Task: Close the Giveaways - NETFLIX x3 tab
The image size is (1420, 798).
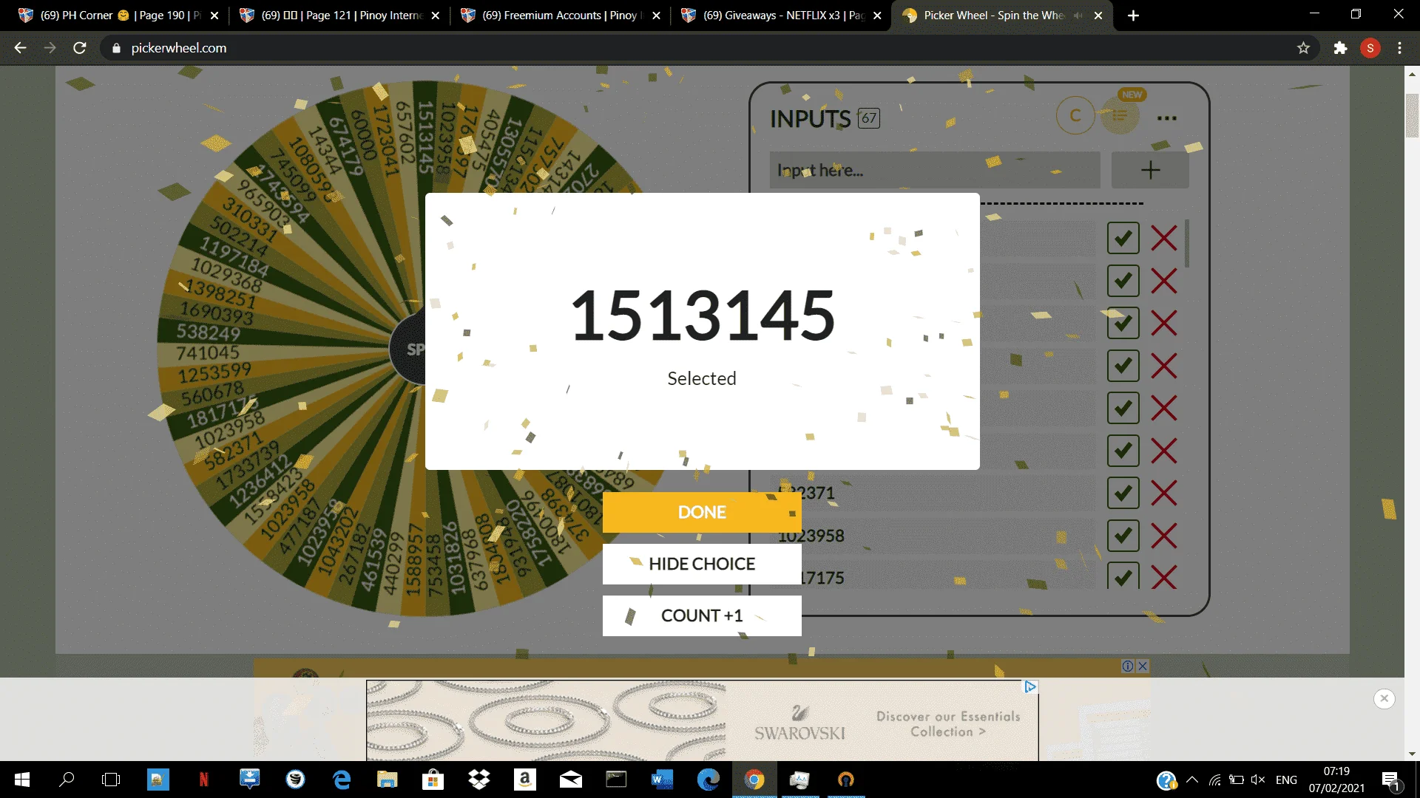Action: [877, 16]
